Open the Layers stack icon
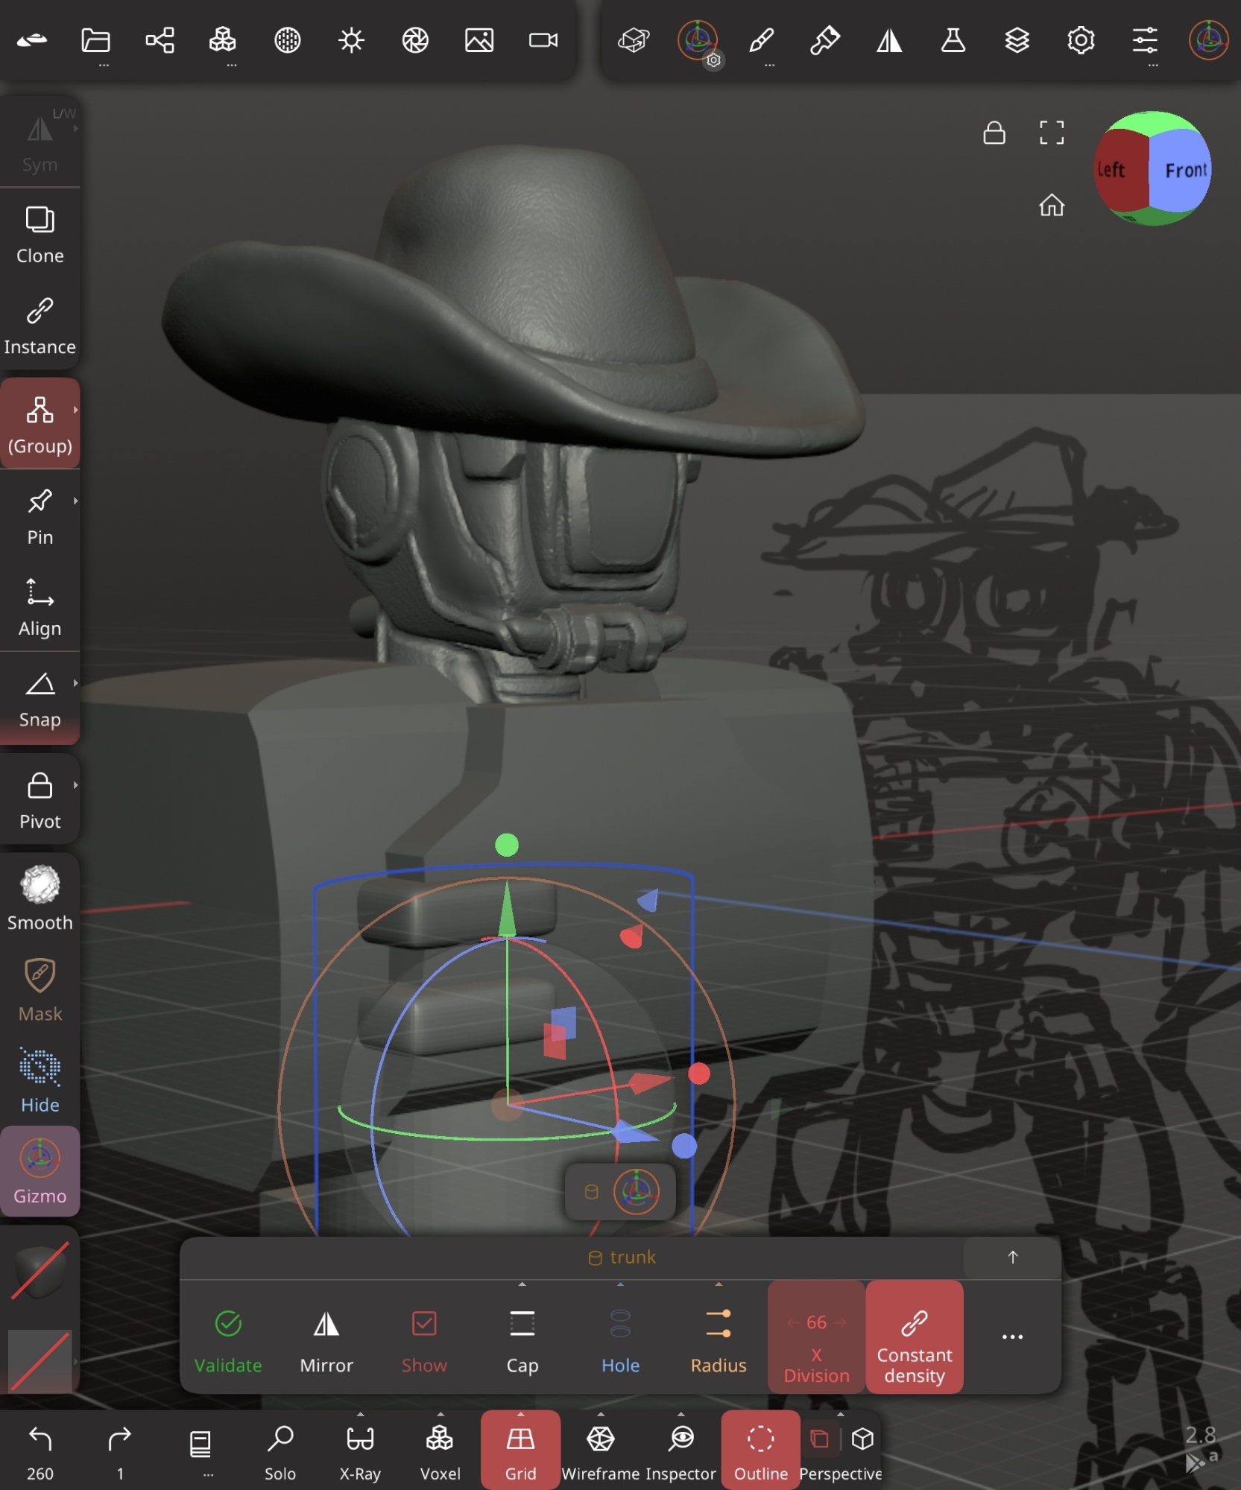This screenshot has width=1241, height=1490. (1017, 40)
